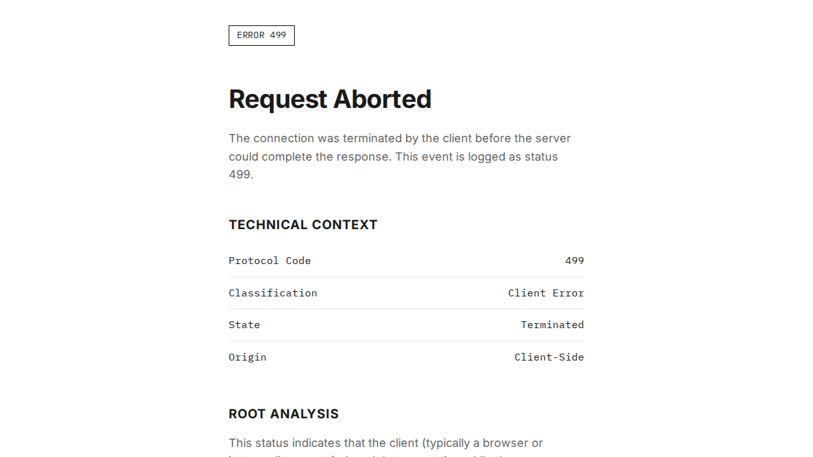Click the word "server" in the description
Viewport: 813px width, 457px height.
(552, 138)
